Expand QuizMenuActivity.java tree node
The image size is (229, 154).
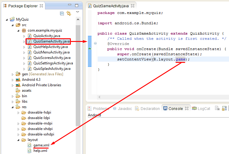pyautogui.click(x=24, y=53)
